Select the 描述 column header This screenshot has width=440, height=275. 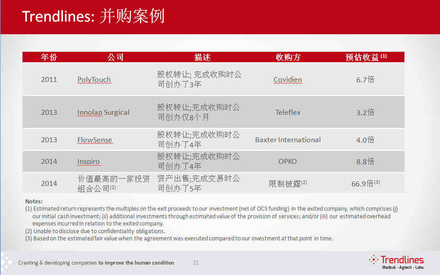tap(202, 57)
